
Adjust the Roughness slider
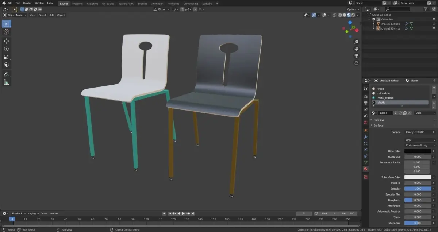pyautogui.click(x=418, y=200)
